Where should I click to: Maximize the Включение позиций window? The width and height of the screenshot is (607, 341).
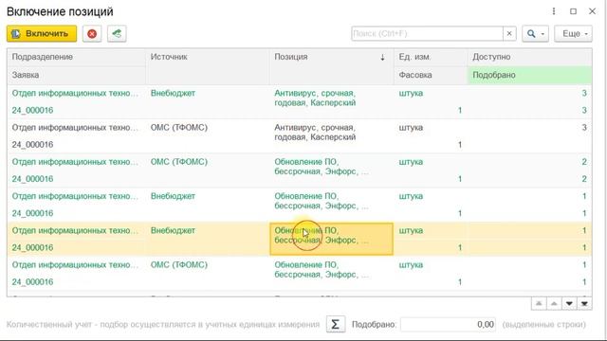pos(573,11)
